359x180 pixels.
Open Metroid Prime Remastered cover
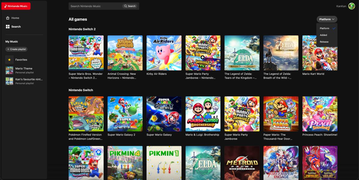[x=242, y=163]
